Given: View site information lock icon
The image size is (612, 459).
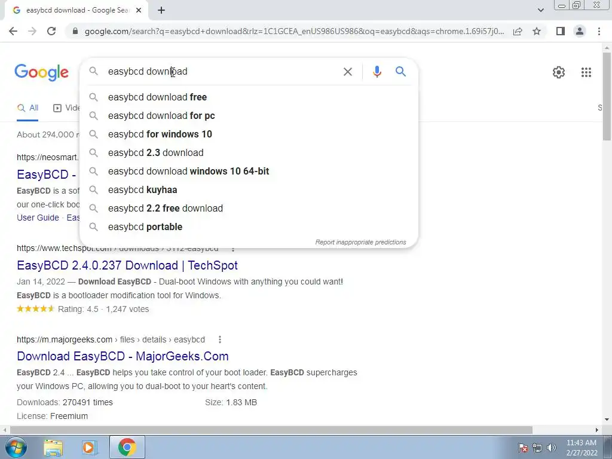Looking at the screenshot, I should [75, 31].
